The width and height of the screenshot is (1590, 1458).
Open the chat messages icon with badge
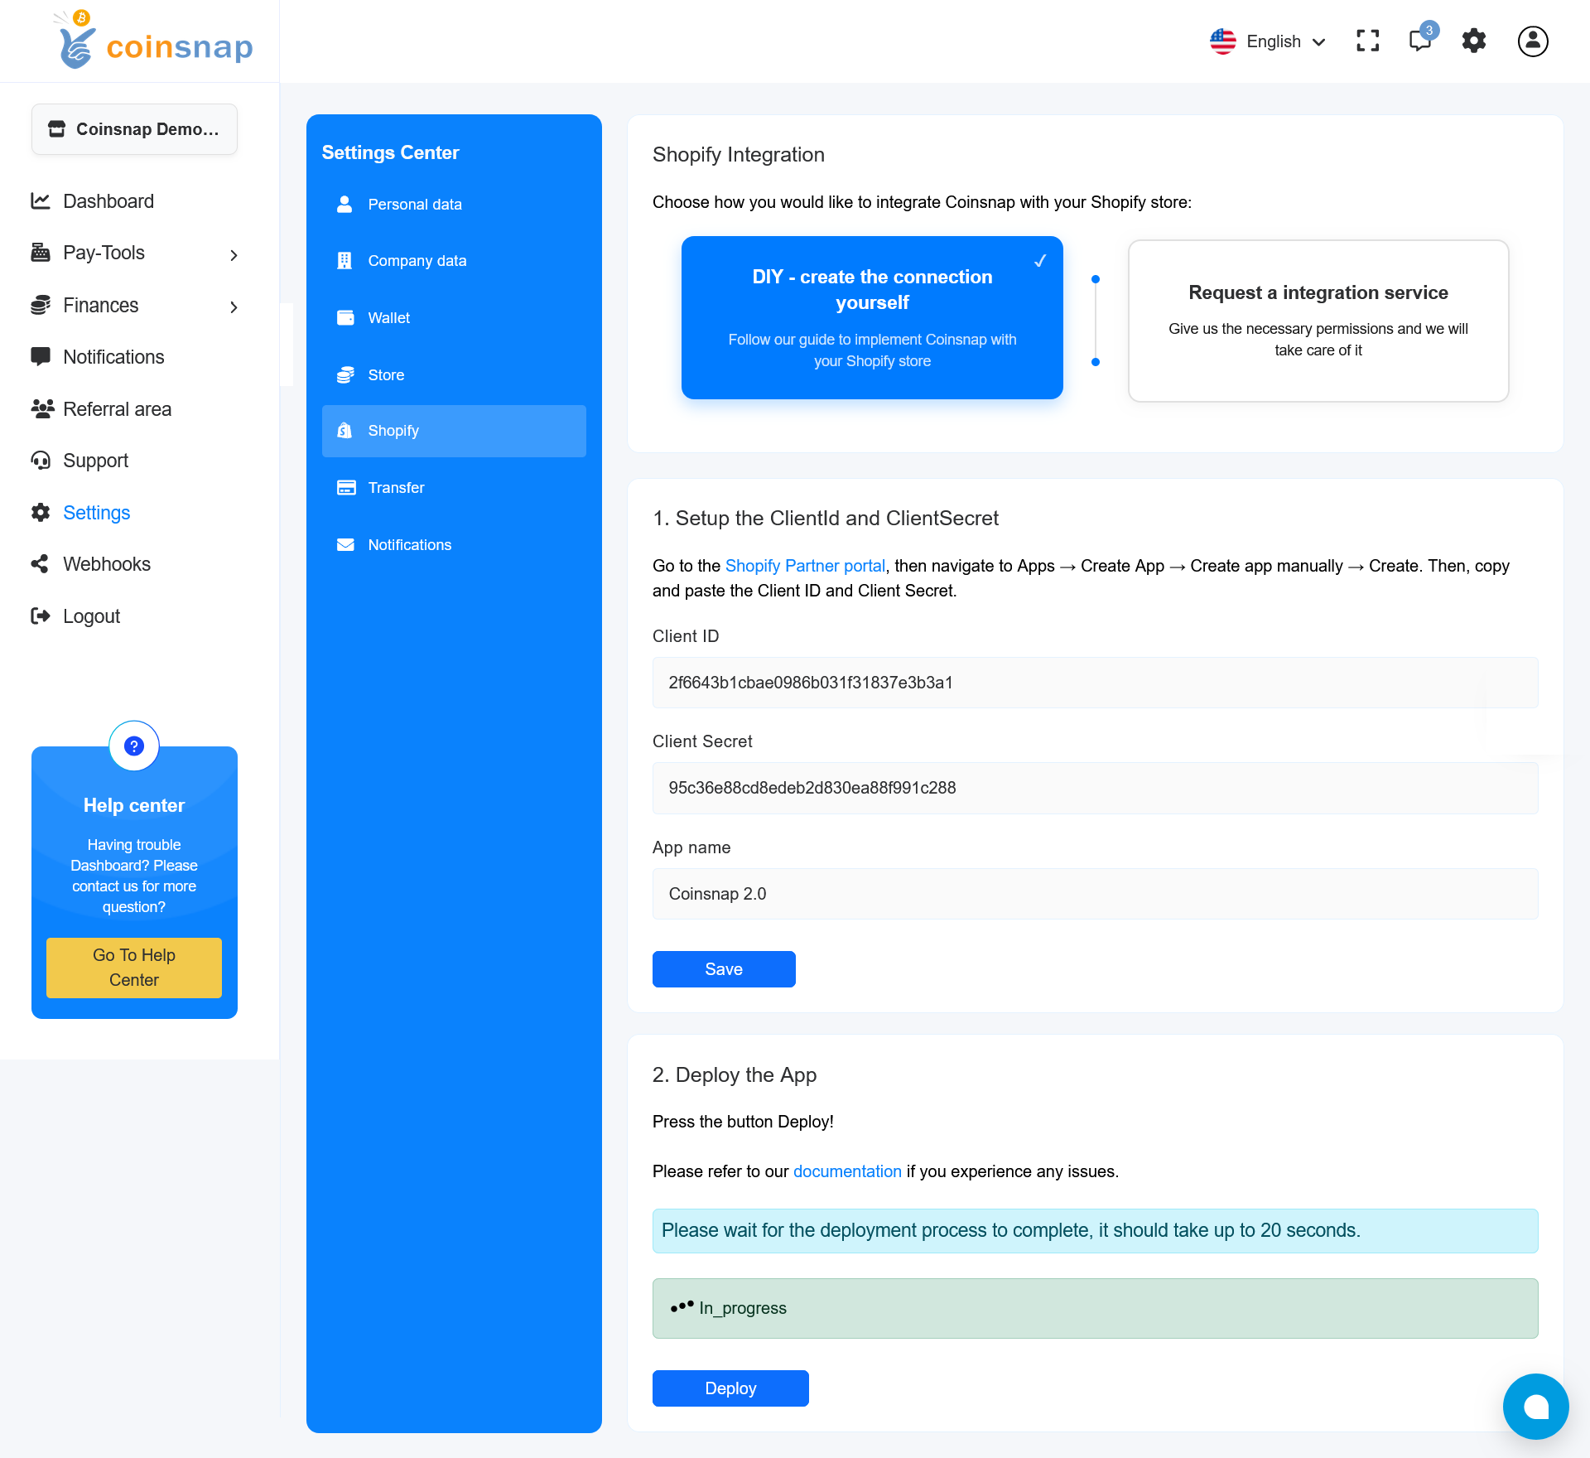(1421, 41)
